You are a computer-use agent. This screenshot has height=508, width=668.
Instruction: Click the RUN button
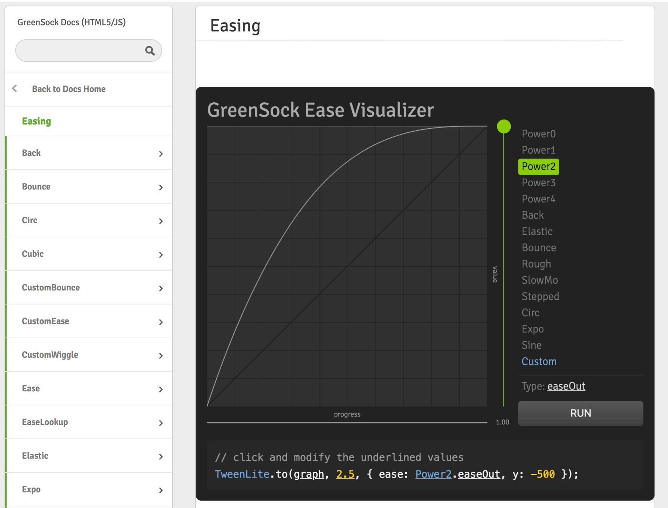(580, 413)
